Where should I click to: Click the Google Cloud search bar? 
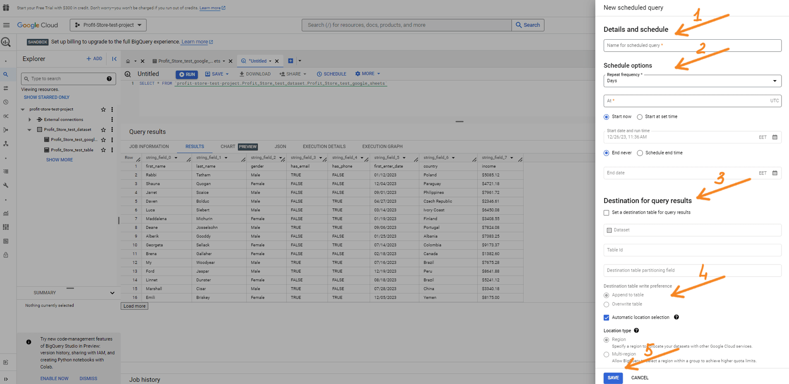[x=407, y=25]
